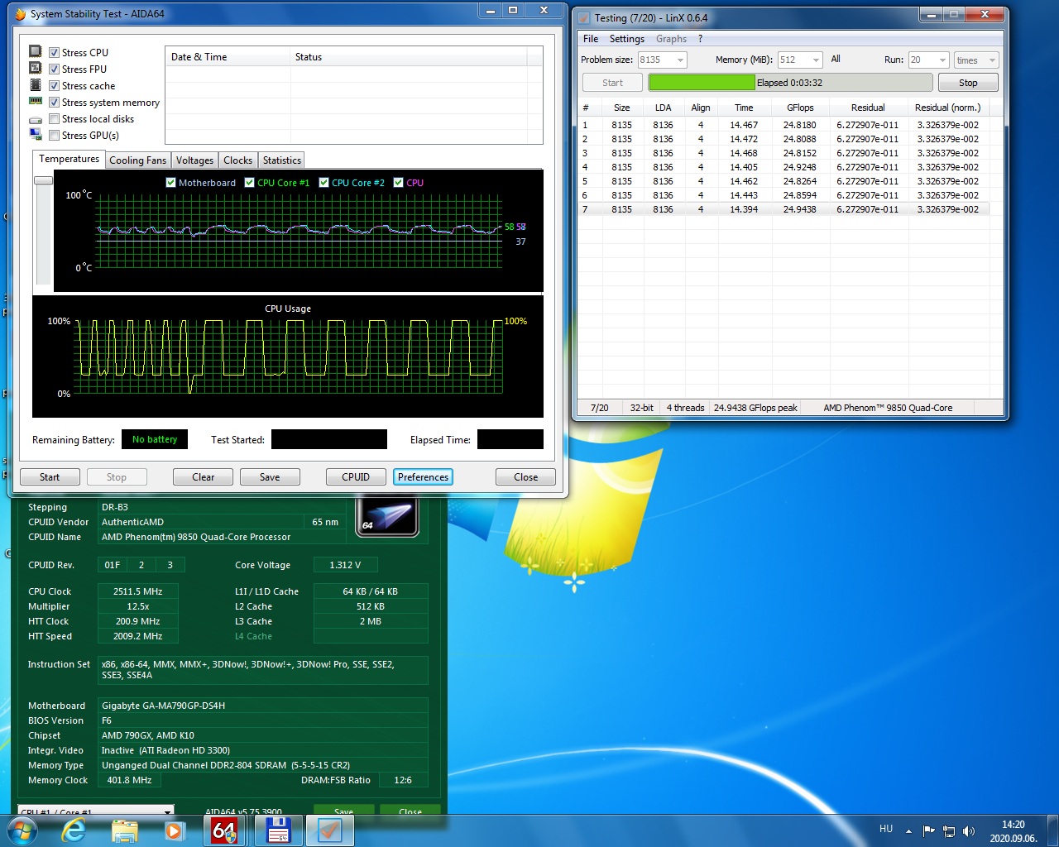
Task: Enable the Stress GPU(s) checkbox
Action: (54, 136)
